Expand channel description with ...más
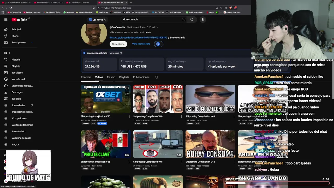Viewport: 334px width, 188px height. (148, 32)
